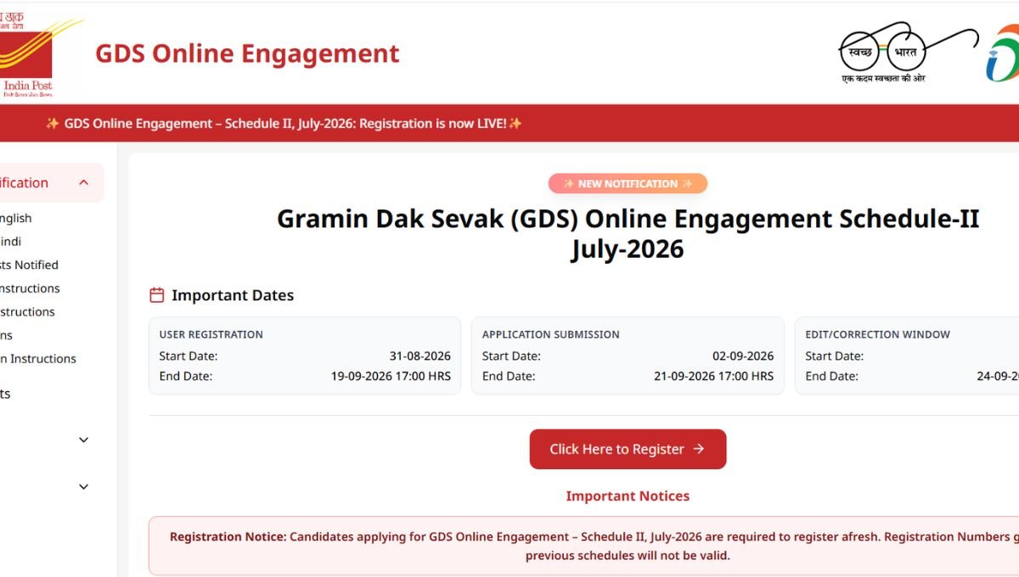Click the red 'Registration is now LIVE' banner
Viewport: 1019px width, 577px height.
click(x=509, y=123)
